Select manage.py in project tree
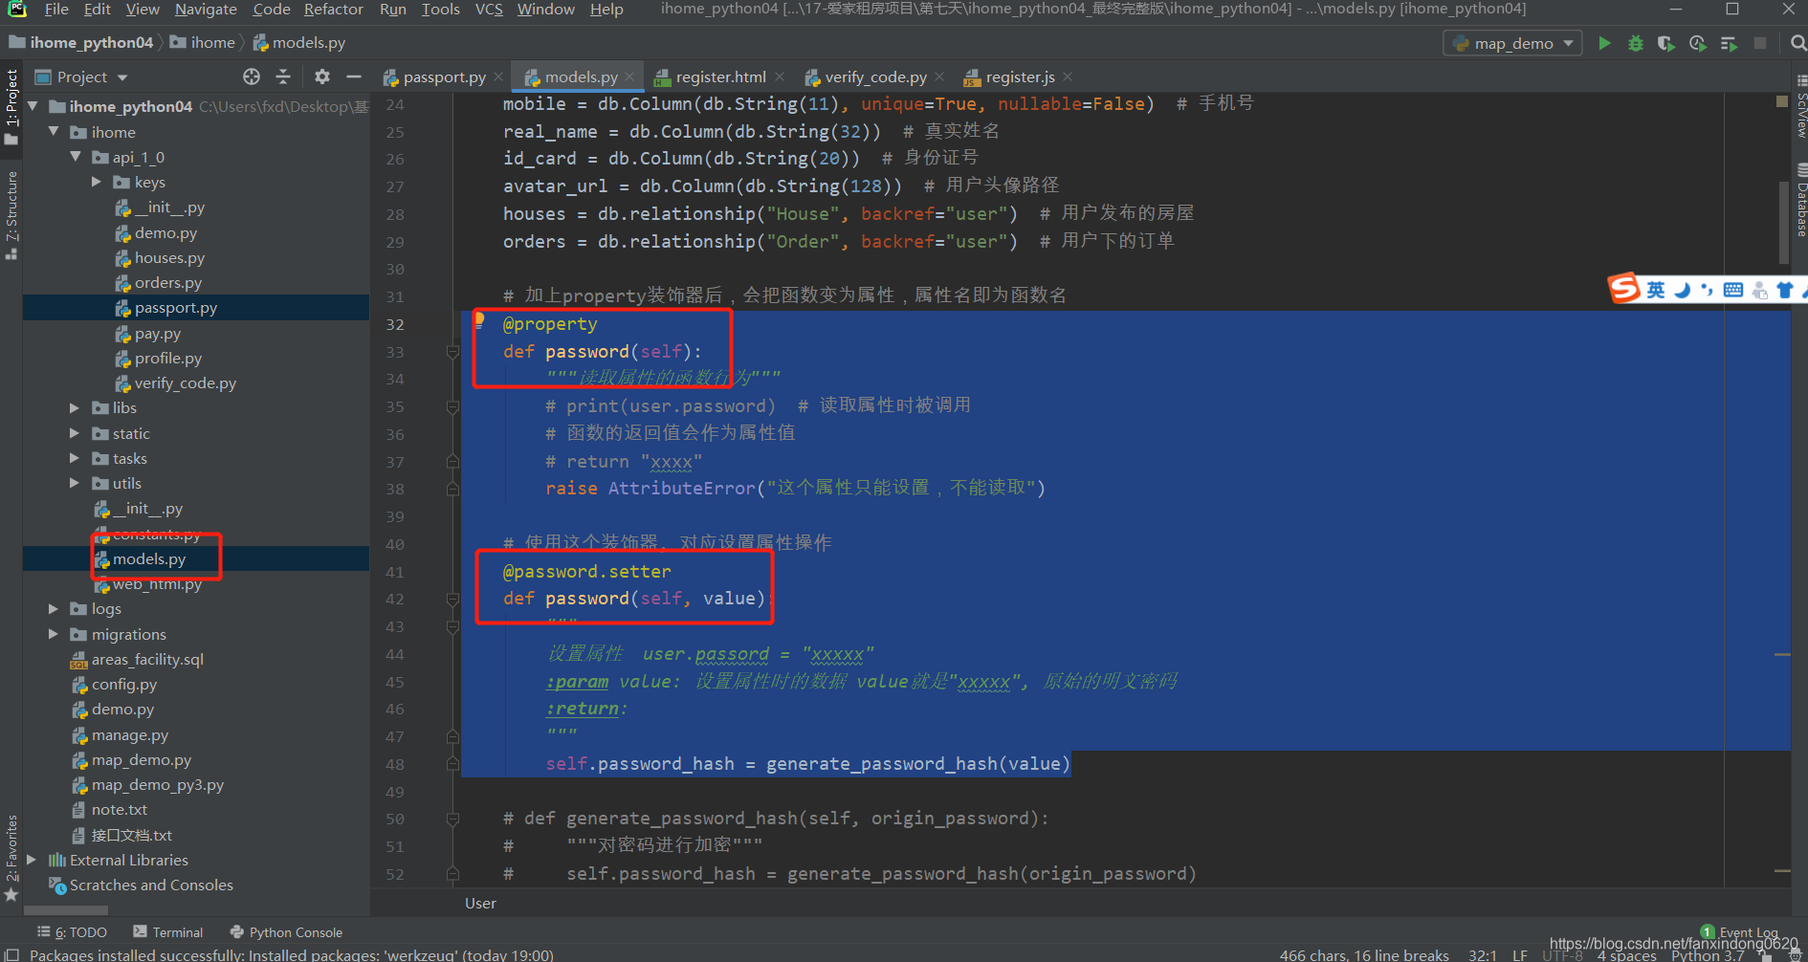 click(129, 734)
